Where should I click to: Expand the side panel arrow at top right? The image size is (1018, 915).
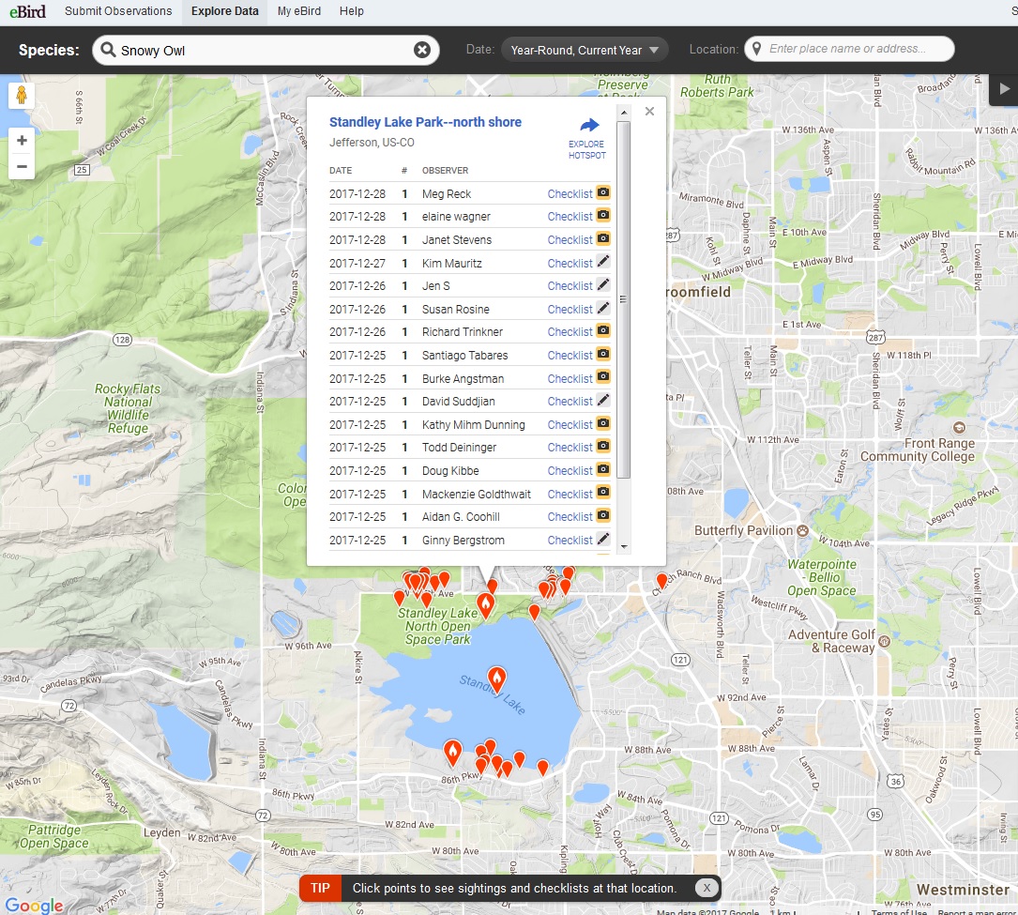pyautogui.click(x=1004, y=89)
